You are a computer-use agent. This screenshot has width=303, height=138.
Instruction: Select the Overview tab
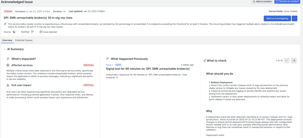[7, 40]
